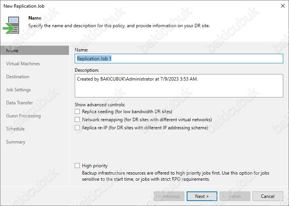Click the Previous button
The width and height of the screenshot is (289, 206).
click(x=169, y=196)
